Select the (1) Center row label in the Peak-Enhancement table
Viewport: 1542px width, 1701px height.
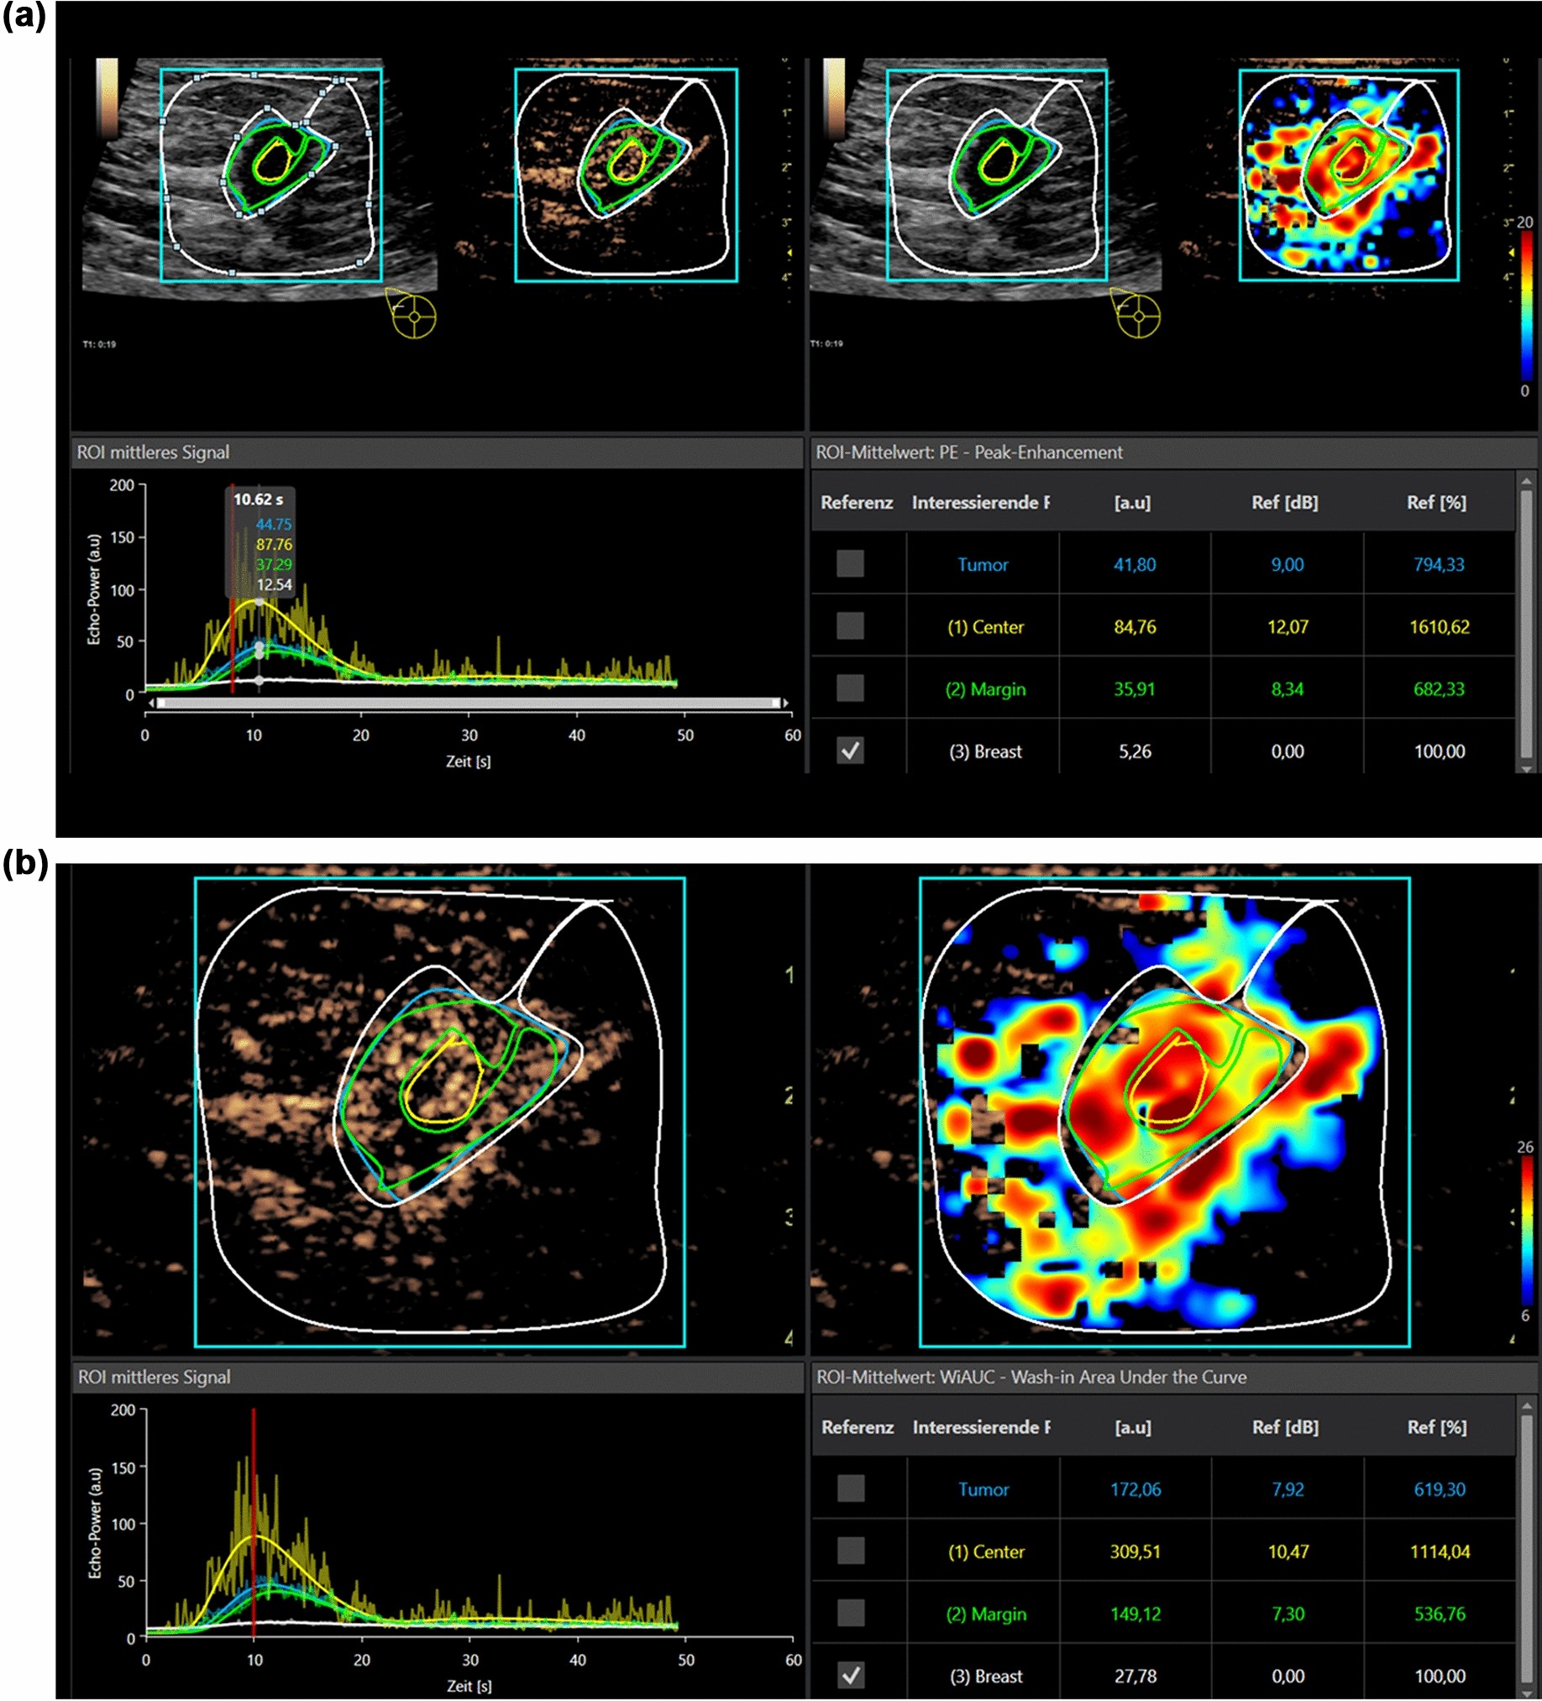pyautogui.click(x=985, y=627)
